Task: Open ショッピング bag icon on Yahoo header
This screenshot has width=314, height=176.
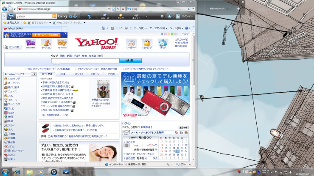Action: point(147,44)
